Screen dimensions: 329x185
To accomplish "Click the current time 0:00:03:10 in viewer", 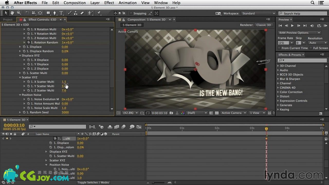I will click(x=159, y=113).
